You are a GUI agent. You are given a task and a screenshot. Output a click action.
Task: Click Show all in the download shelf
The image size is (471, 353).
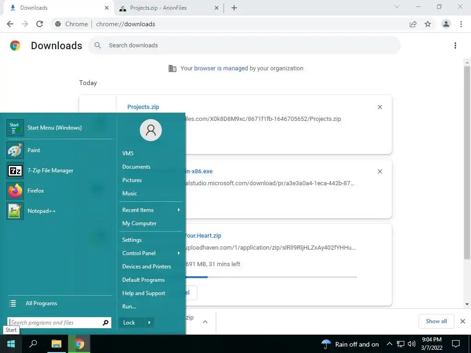point(436,321)
